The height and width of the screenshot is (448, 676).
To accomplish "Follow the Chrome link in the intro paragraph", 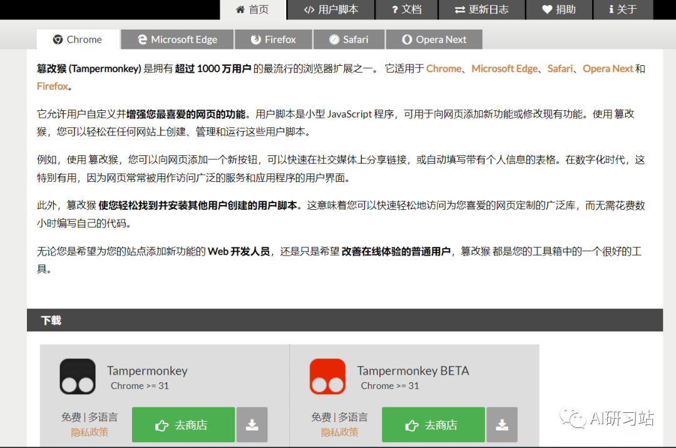I will [444, 69].
